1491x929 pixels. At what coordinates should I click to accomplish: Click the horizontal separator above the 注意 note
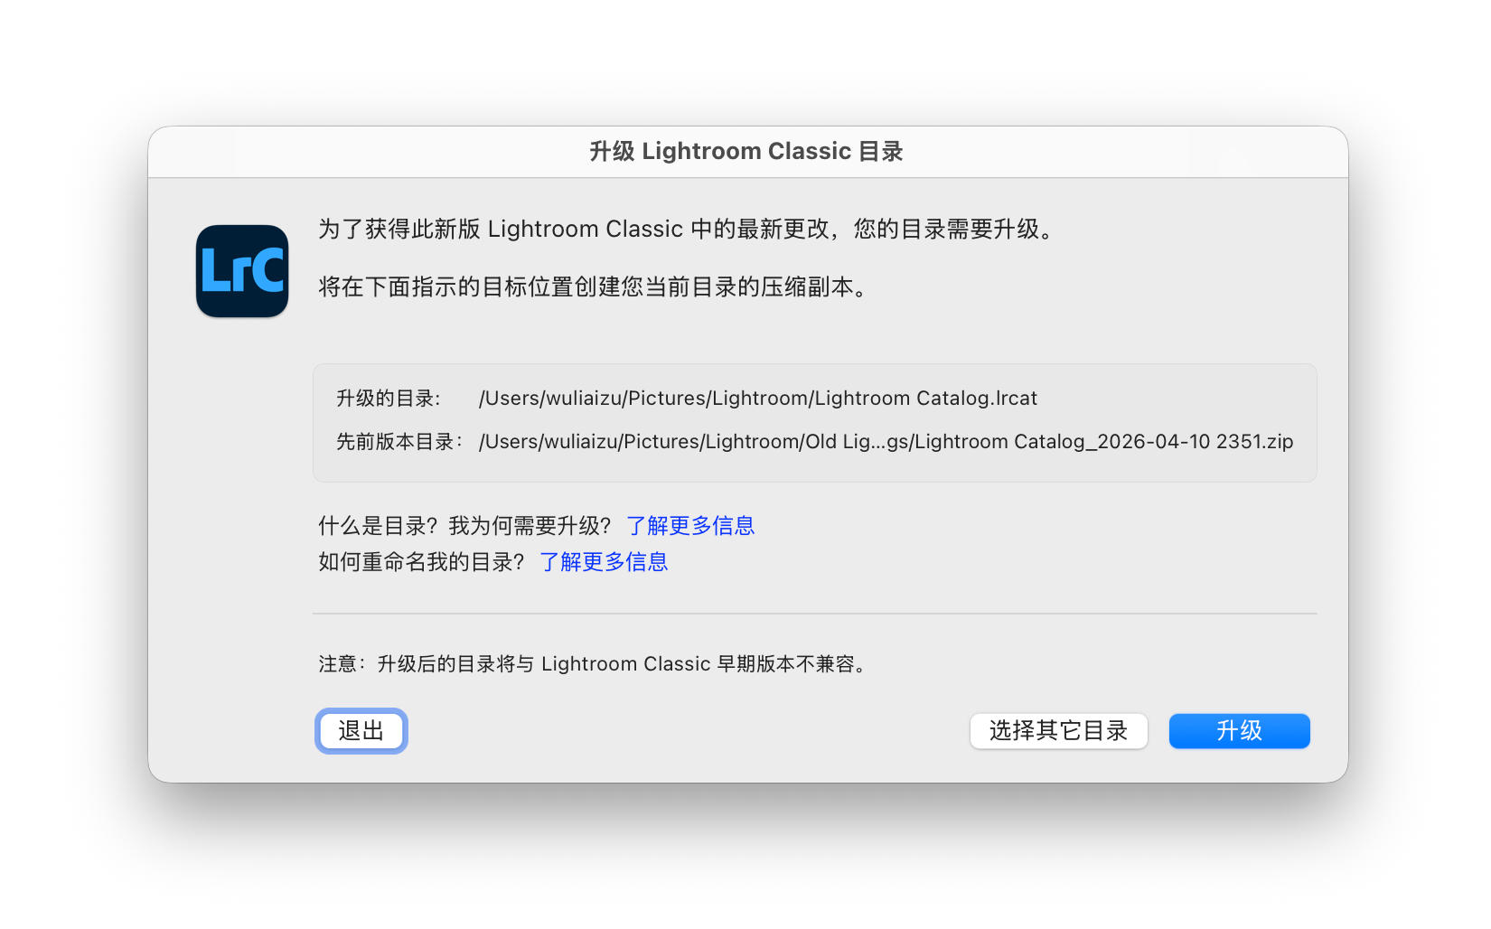click(813, 614)
